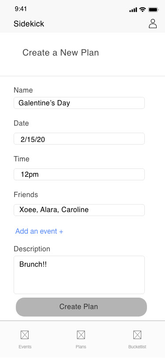Switch to the Events tab label
This screenshot has width=165, height=358.
click(25, 347)
